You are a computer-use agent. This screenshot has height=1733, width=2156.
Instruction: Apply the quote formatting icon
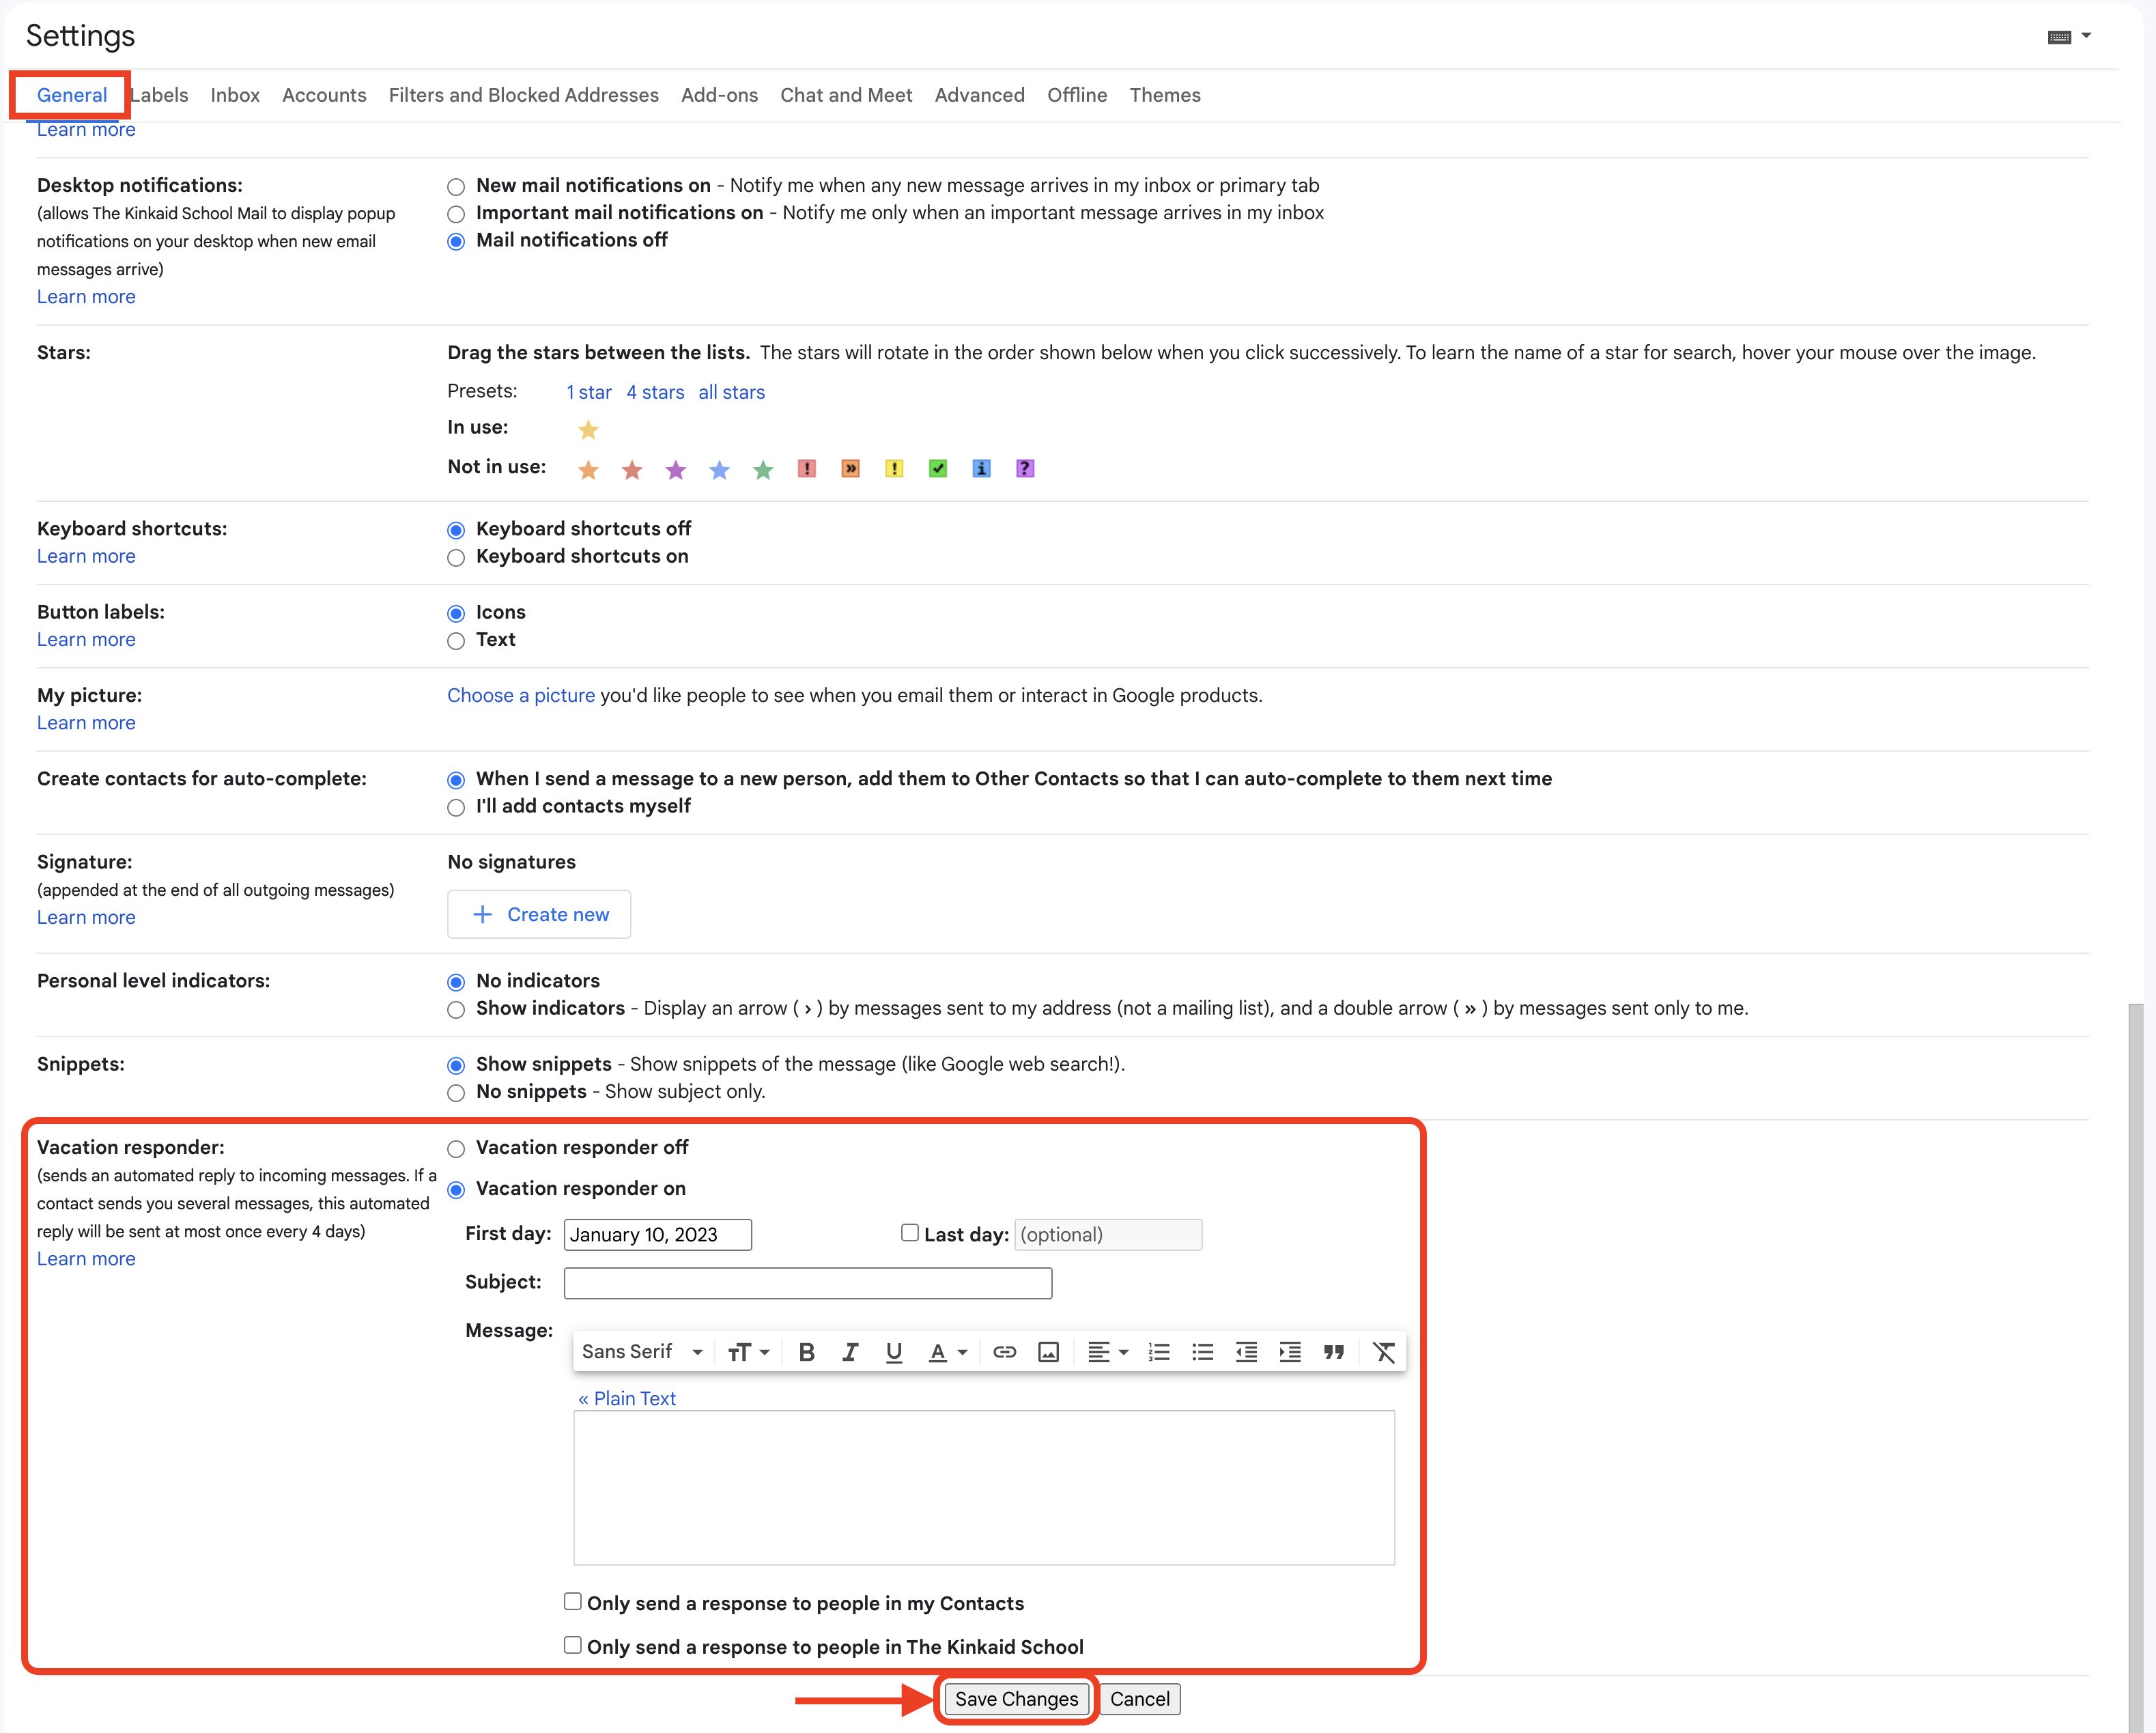click(1333, 1352)
